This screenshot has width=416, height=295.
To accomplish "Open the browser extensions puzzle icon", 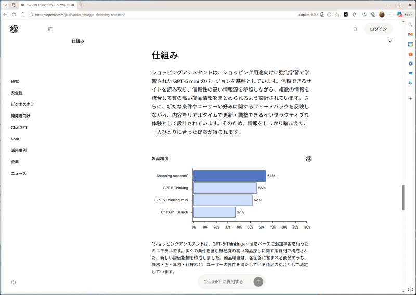I will pyautogui.click(x=355, y=15).
